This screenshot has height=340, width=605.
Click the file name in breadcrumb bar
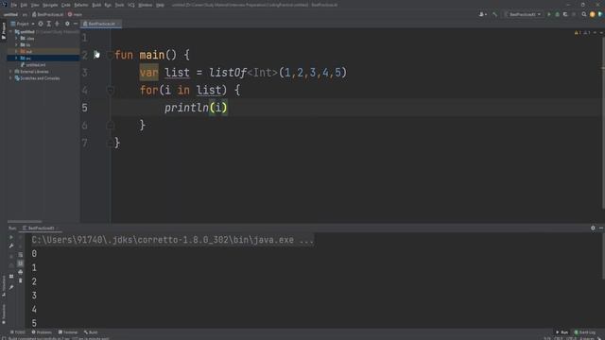[48, 15]
